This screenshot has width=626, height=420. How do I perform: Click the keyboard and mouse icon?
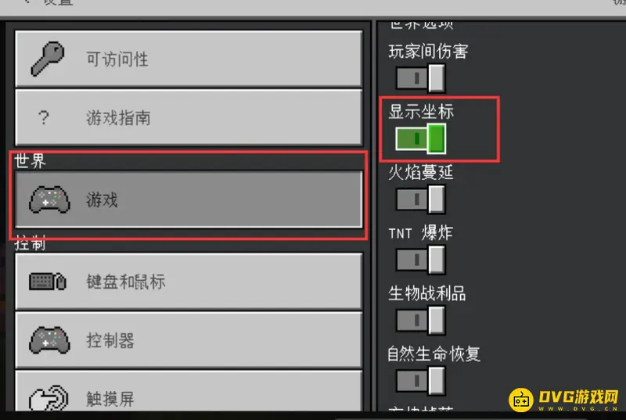(x=48, y=282)
